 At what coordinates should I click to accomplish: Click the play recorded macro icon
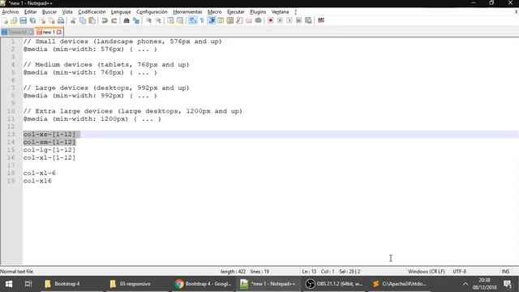click(x=290, y=20)
